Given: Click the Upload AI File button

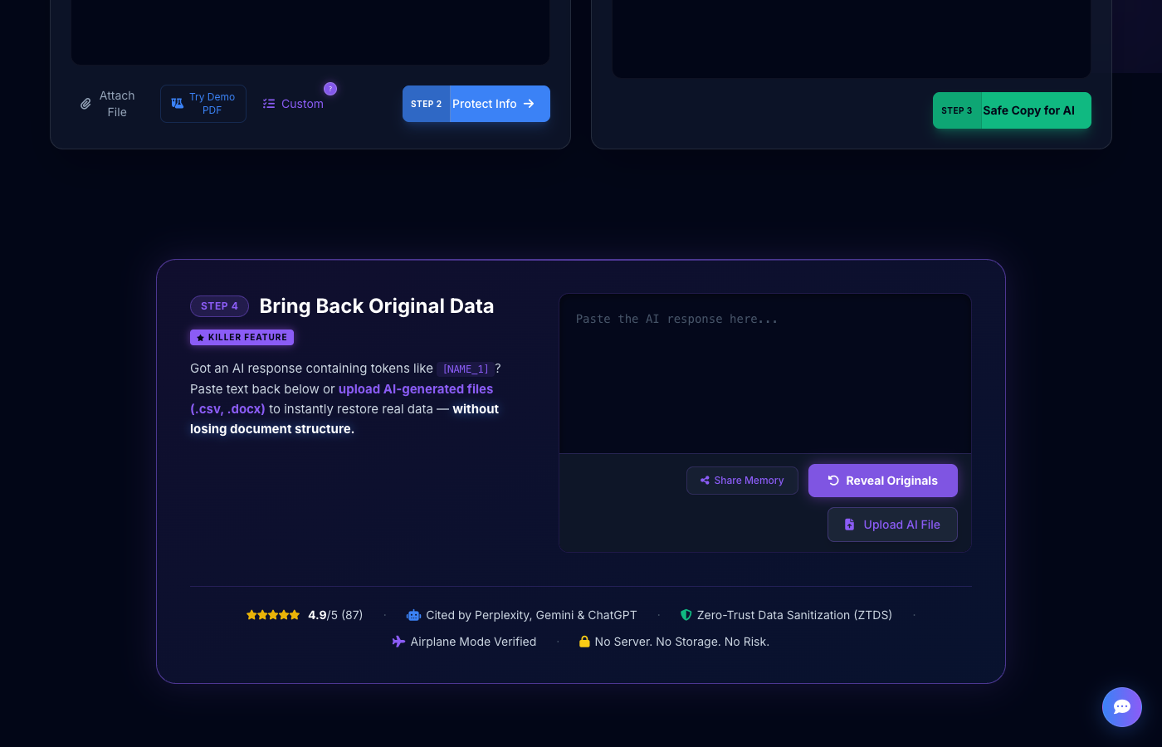Looking at the screenshot, I should tap(892, 525).
